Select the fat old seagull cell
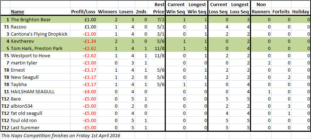This screenshot has height=139, width=311. click(x=40, y=113)
